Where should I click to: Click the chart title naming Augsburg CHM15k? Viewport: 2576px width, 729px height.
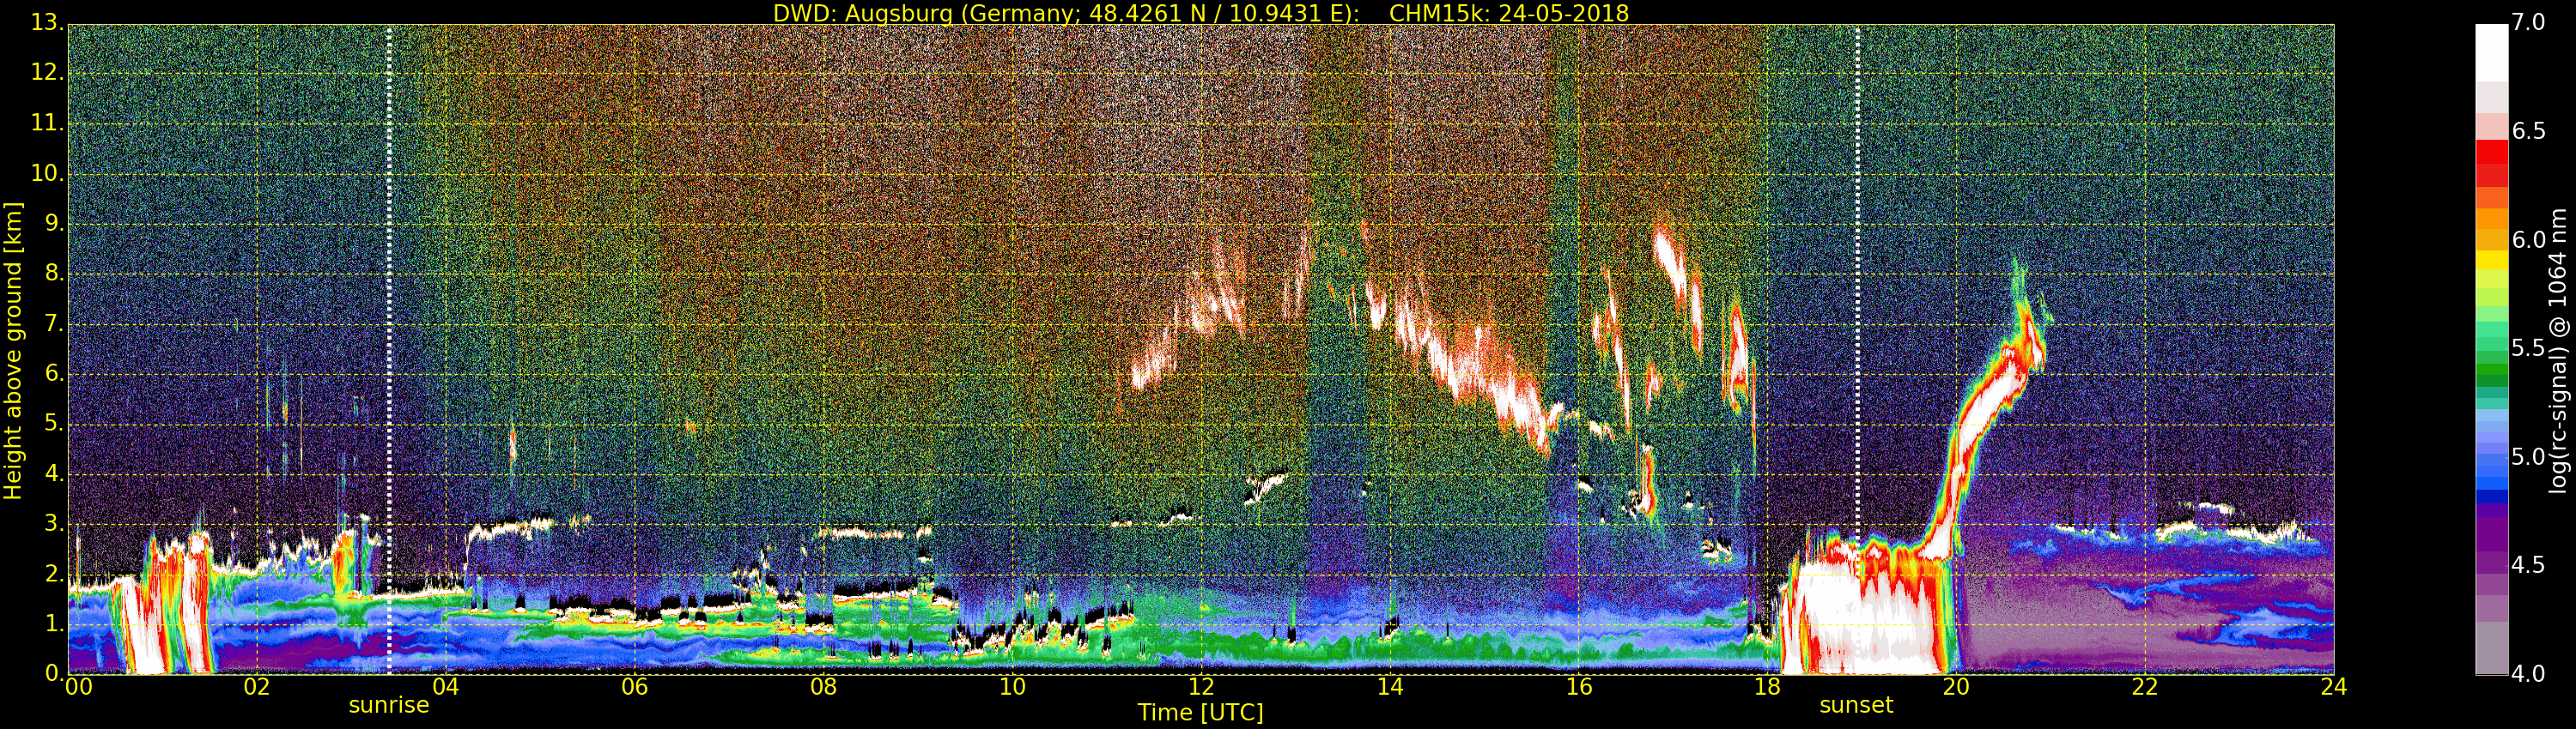point(1200,13)
